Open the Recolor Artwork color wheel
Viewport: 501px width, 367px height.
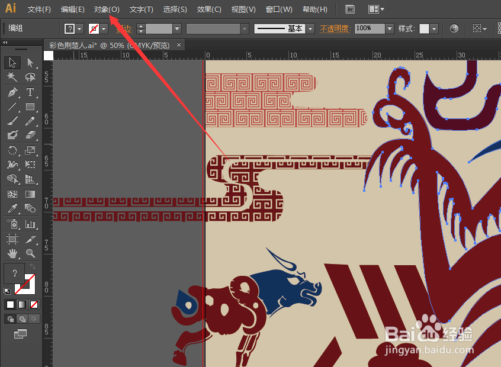pyautogui.click(x=454, y=28)
